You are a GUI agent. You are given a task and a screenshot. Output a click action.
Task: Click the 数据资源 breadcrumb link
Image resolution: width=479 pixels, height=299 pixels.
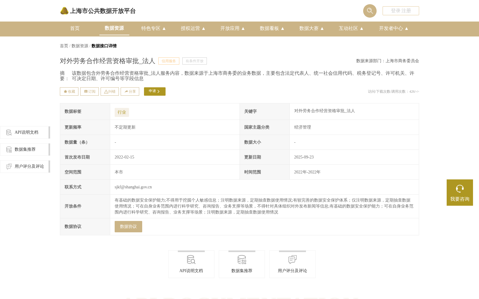(80, 46)
